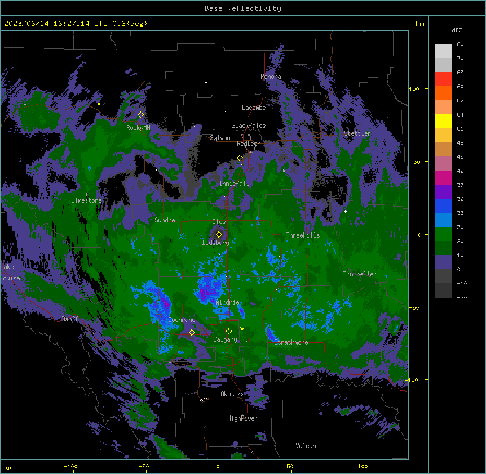
Task: Click the Ponoka city label
Action: 271,77
